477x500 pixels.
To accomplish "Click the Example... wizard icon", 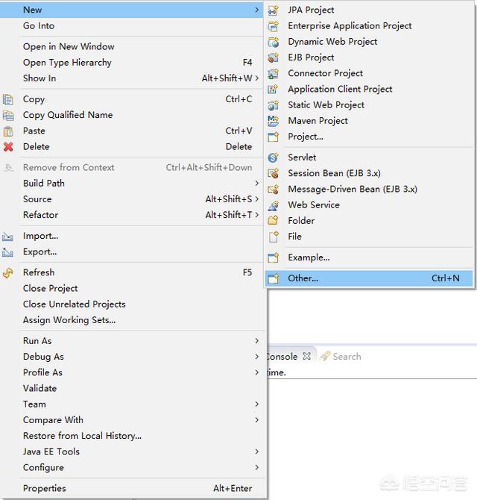I will 274,257.
